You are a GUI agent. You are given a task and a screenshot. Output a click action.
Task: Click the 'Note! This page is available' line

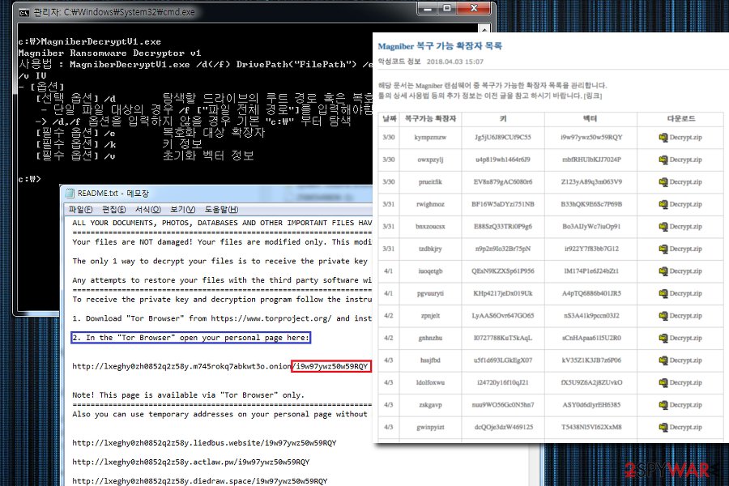(188, 394)
